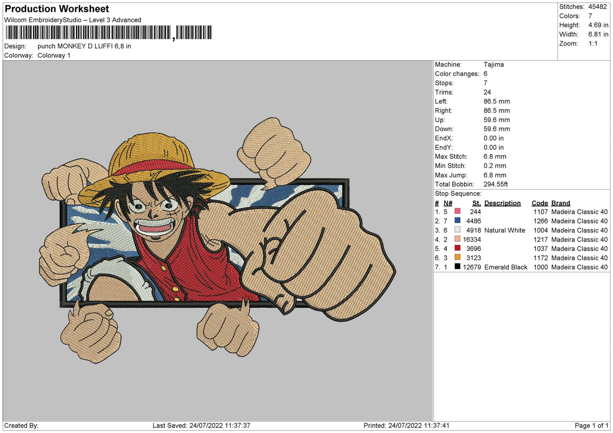Click the 'Page 1 of 1' footer text
The image size is (613, 433).
592,425
